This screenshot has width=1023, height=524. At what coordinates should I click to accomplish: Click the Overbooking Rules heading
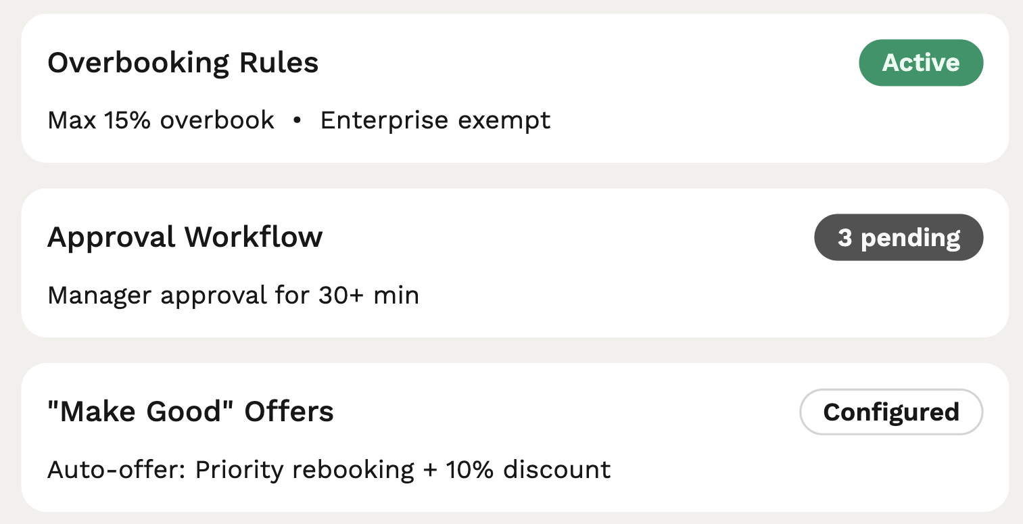(183, 62)
